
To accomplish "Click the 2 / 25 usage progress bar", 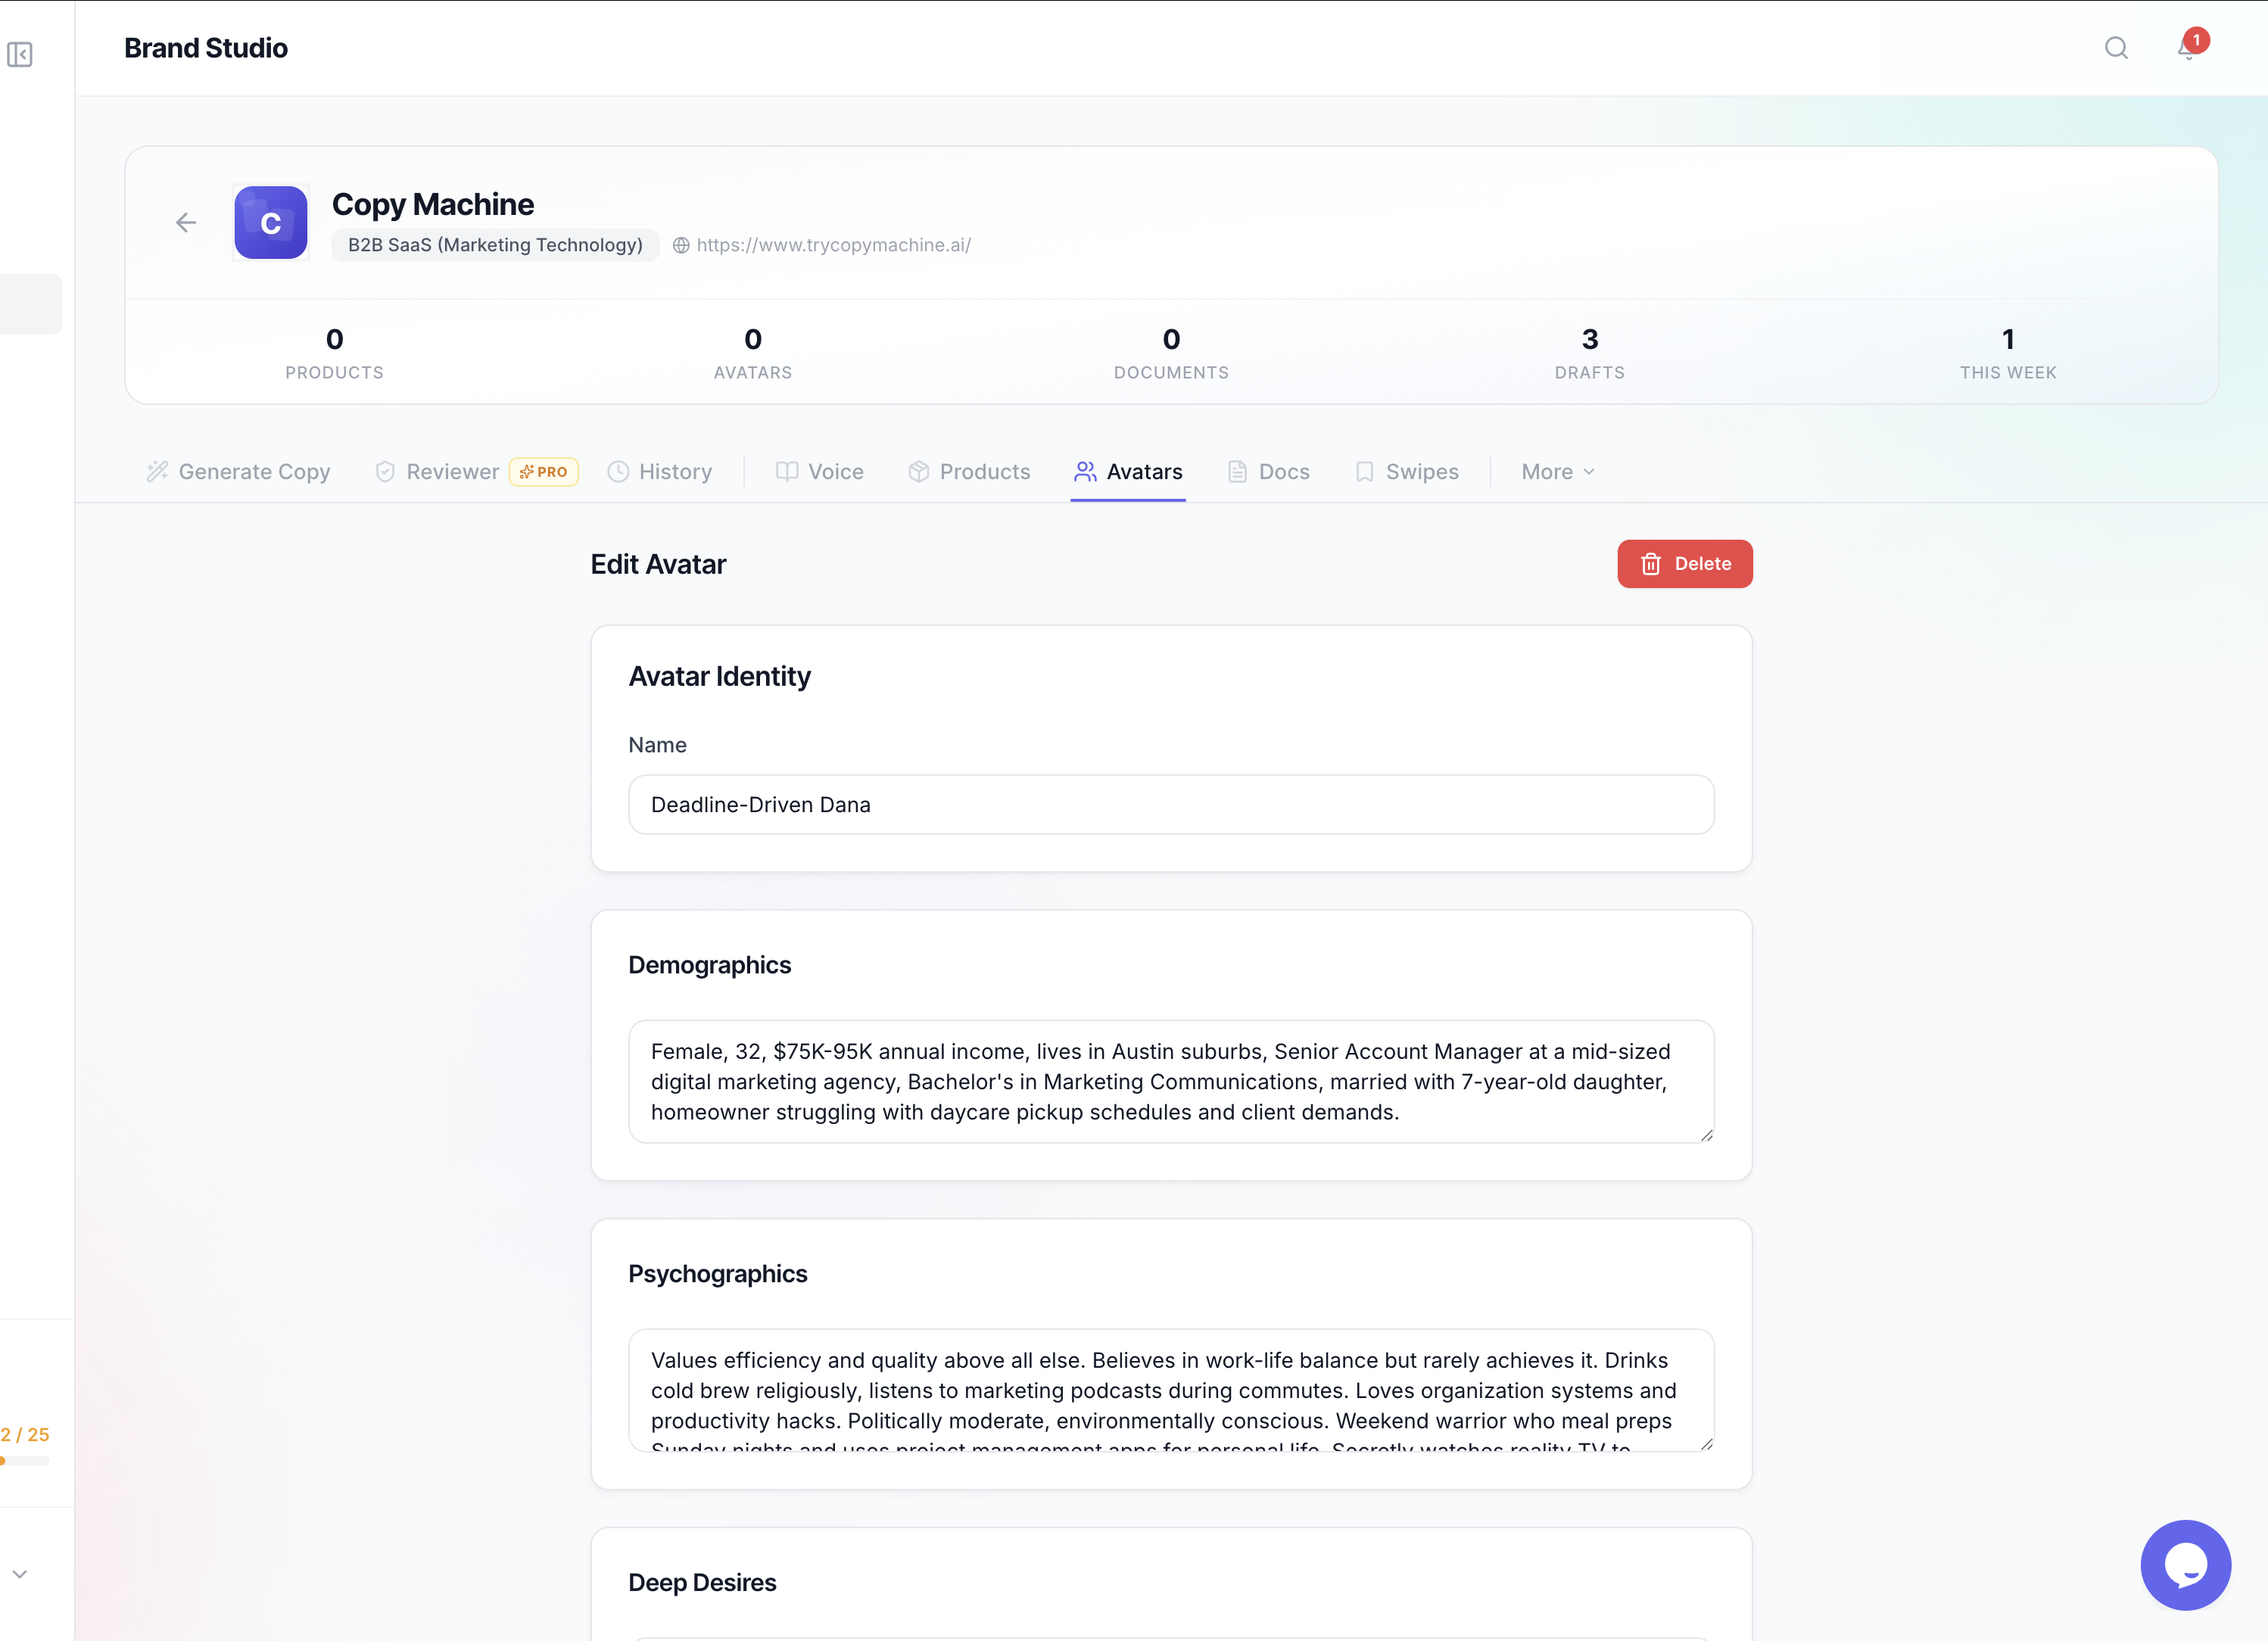I will pyautogui.click(x=25, y=1461).
